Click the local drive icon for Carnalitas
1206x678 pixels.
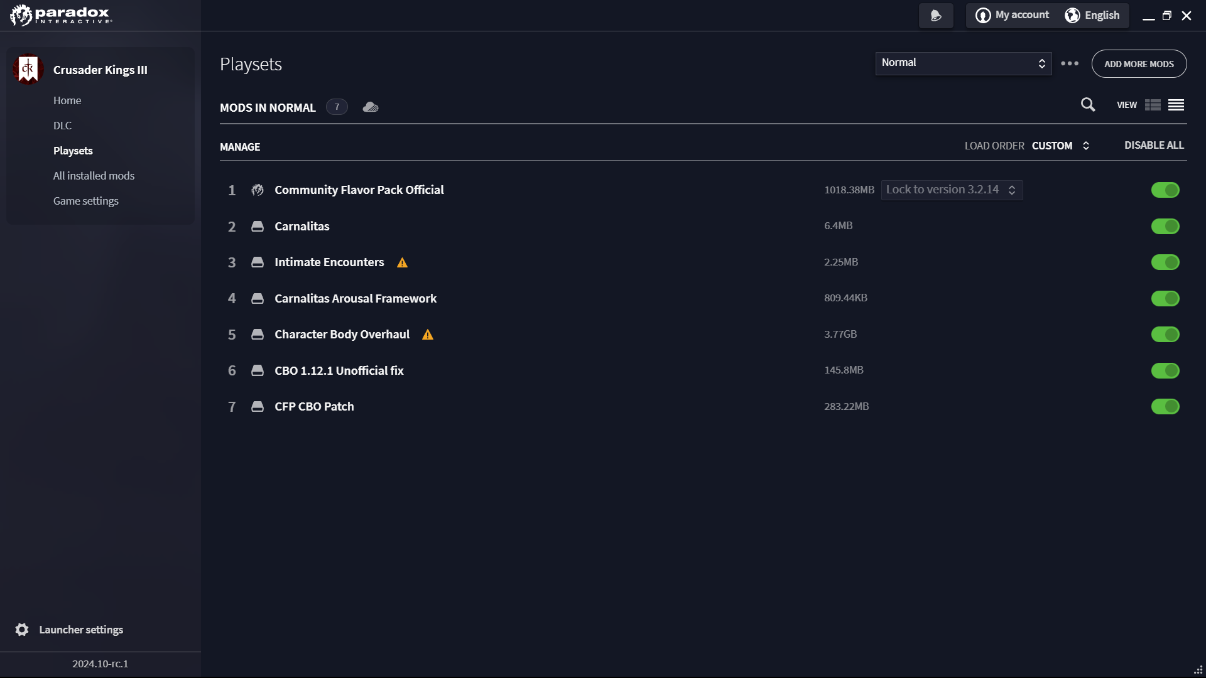point(258,226)
